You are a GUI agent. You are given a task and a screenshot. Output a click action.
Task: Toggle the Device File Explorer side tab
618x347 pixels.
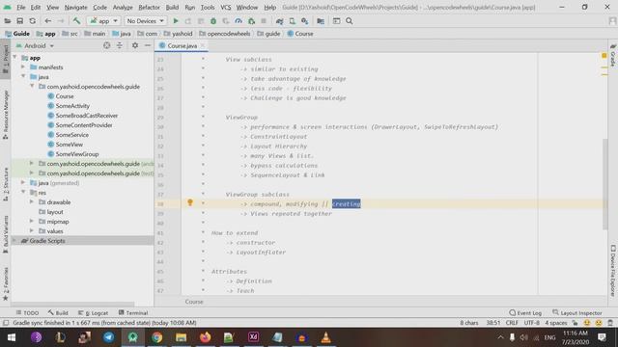[613, 271]
